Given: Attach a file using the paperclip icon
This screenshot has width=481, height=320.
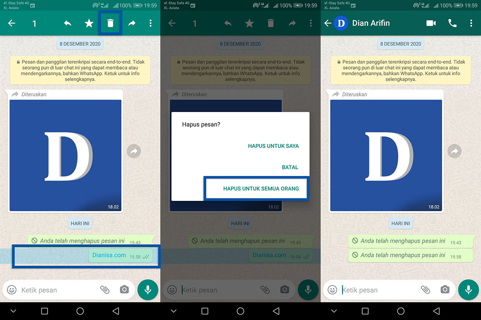Looking at the screenshot, I should (x=105, y=290).
